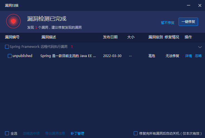Click the 操作 column header
This screenshot has width=205, height=138.
tap(188, 37)
